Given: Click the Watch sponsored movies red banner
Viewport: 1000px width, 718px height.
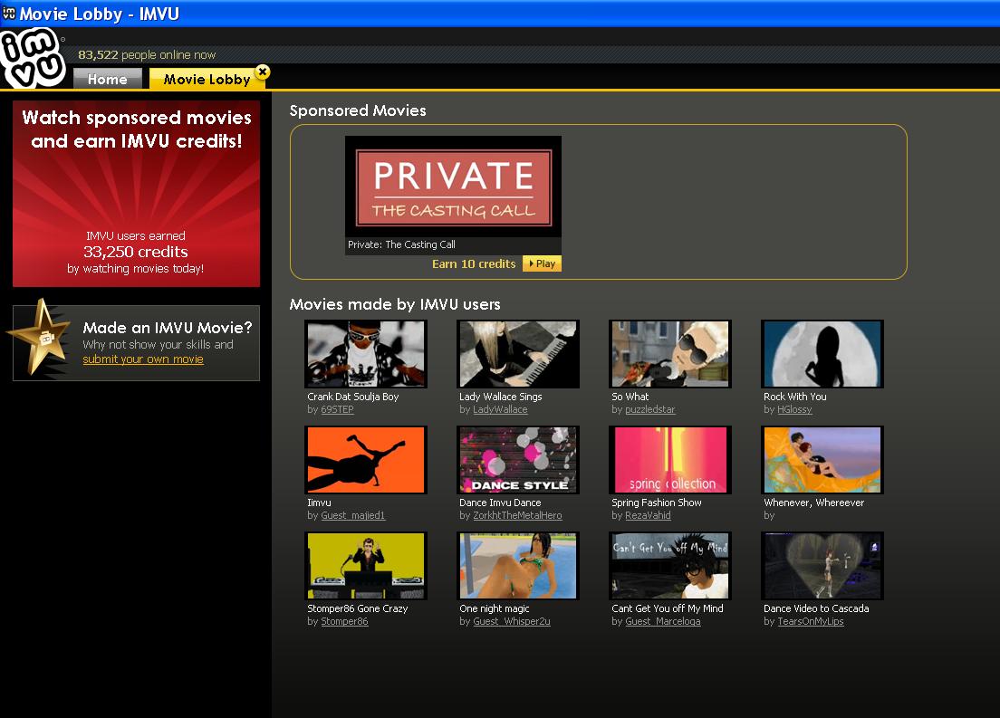Looking at the screenshot, I should pos(137,193).
